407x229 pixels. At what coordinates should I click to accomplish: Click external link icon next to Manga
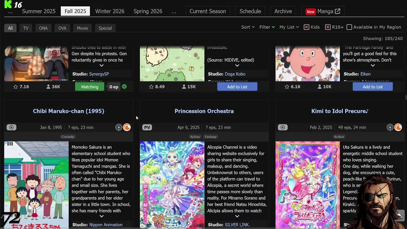click(x=338, y=11)
